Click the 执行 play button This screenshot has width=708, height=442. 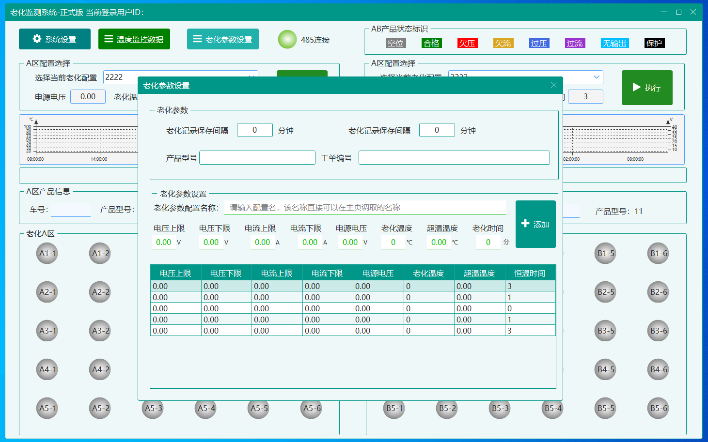[647, 88]
